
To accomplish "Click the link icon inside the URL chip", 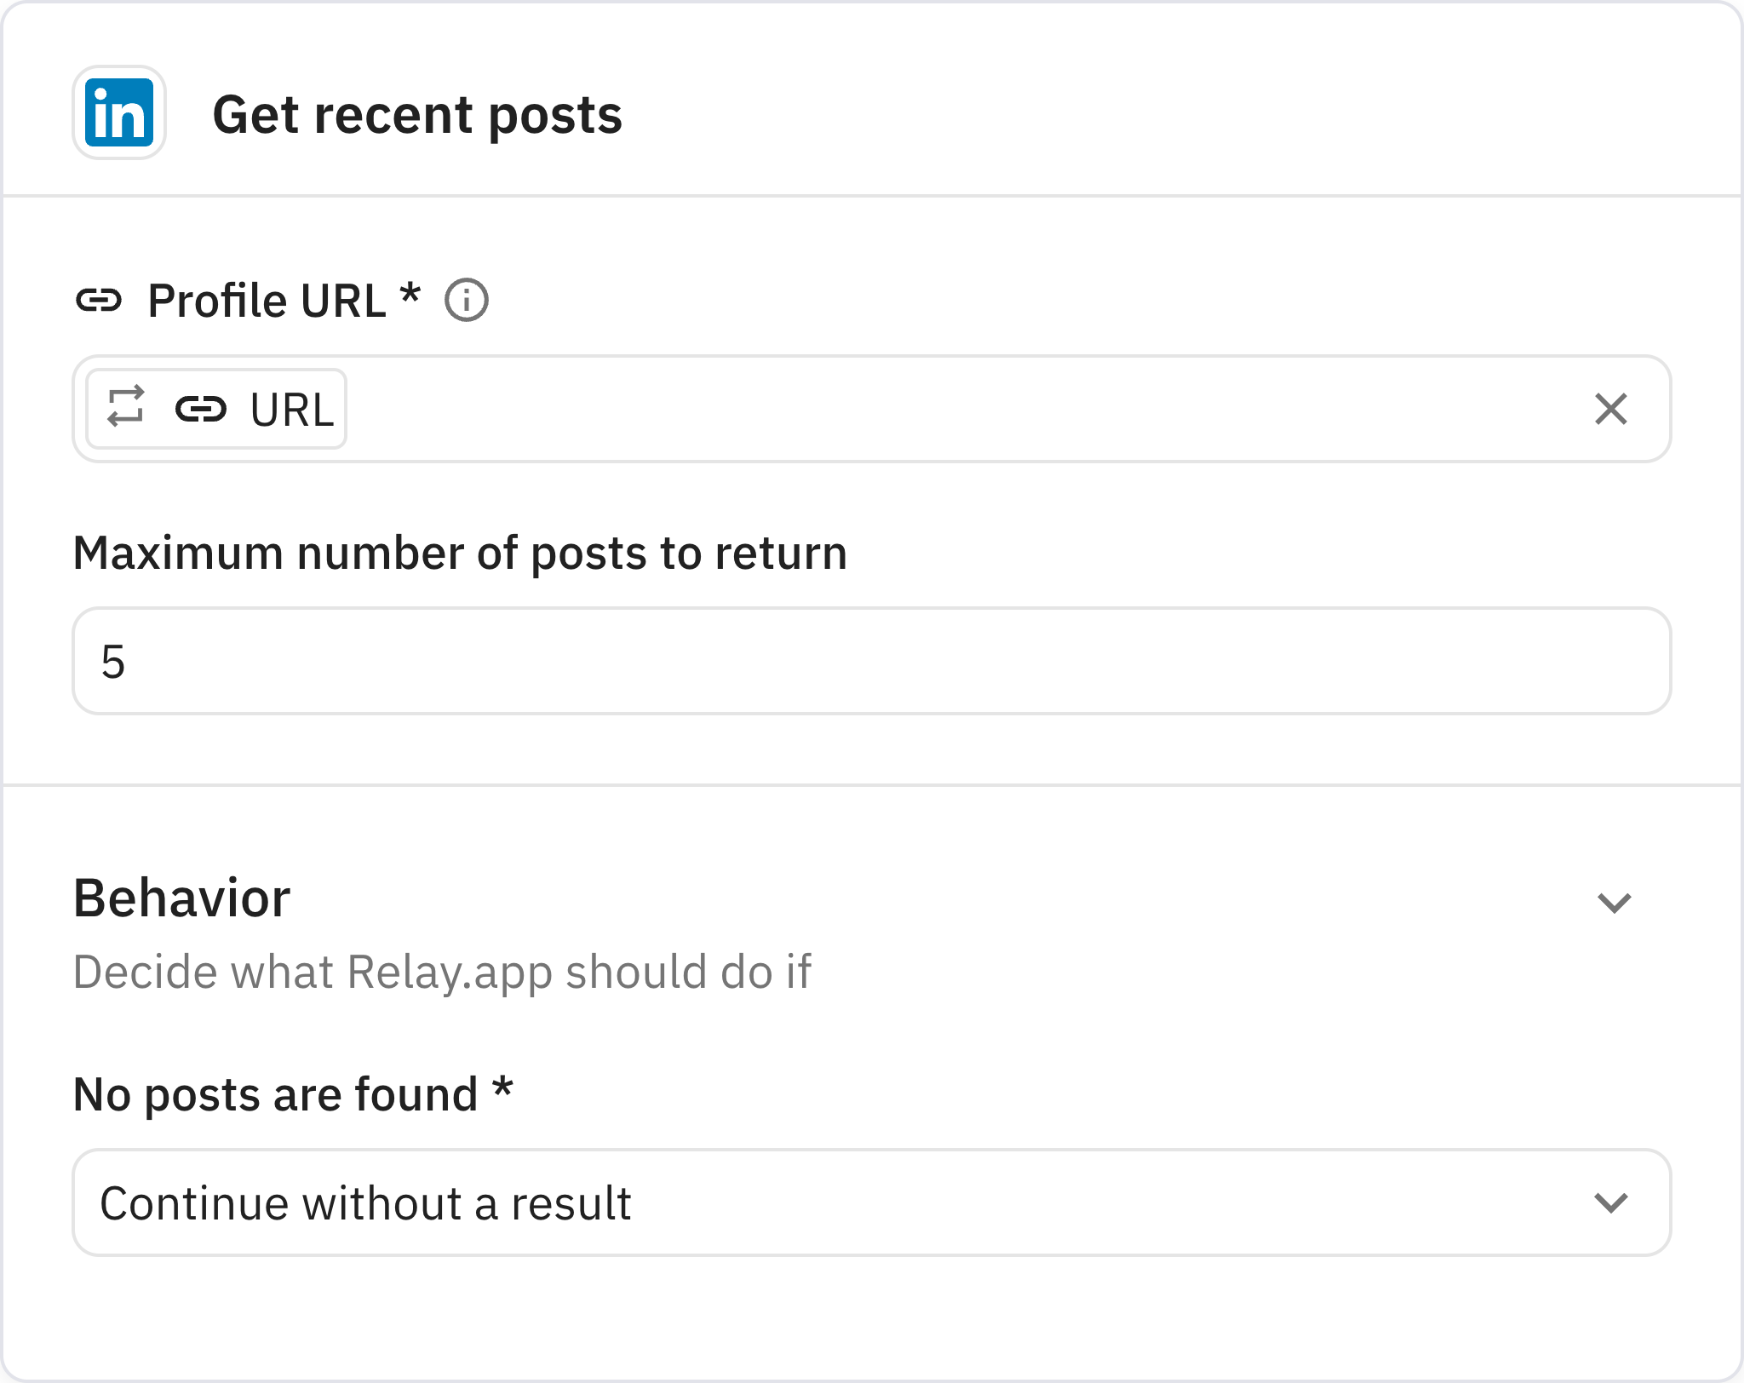I will click(201, 410).
